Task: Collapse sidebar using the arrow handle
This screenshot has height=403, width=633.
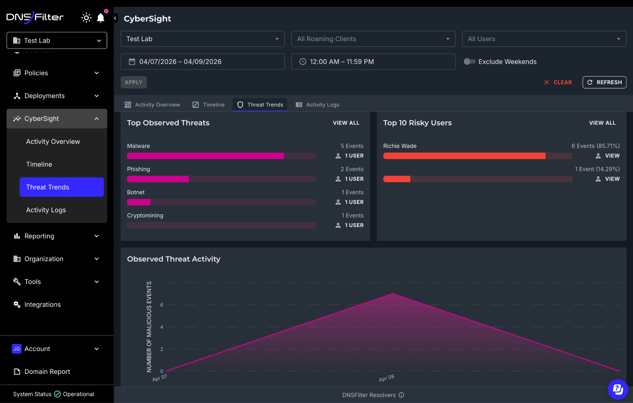Action: coord(116,18)
